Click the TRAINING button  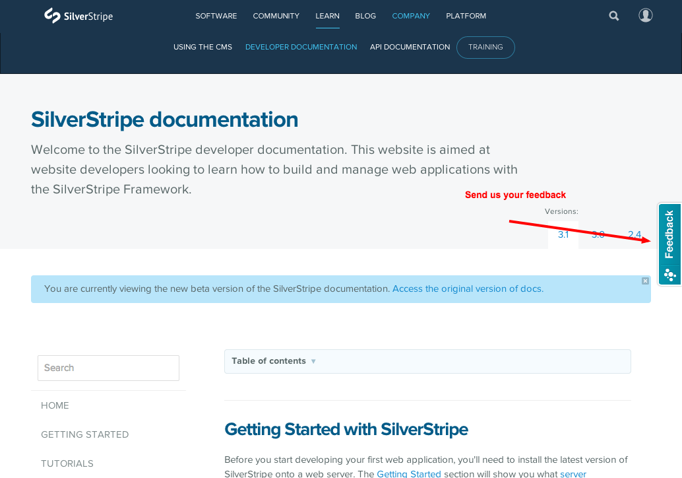point(485,48)
